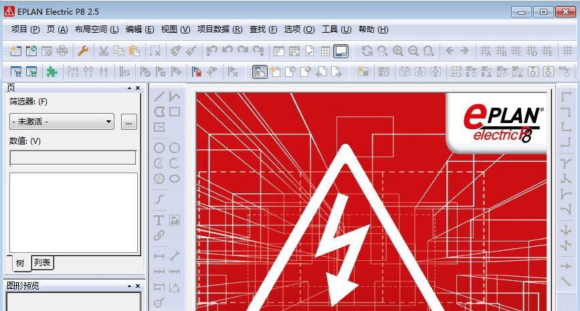Viewport: 580px width, 311px height.
Task: Select the grid A icon
Action: 485,51
